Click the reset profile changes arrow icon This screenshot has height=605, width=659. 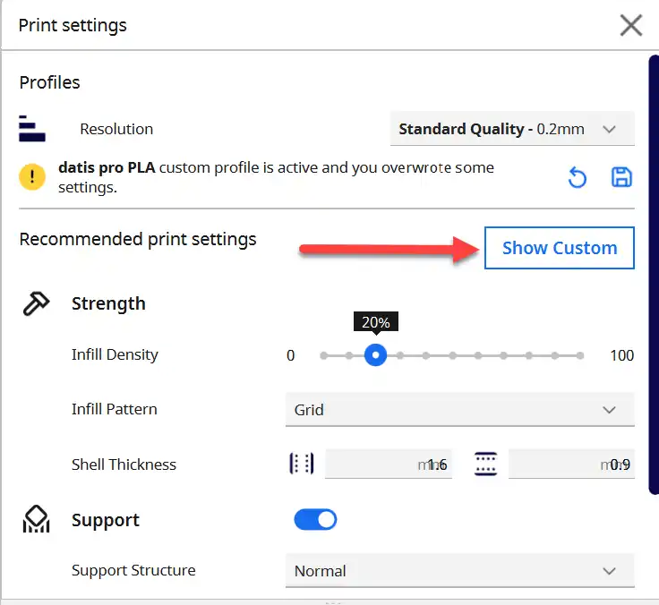point(577,178)
